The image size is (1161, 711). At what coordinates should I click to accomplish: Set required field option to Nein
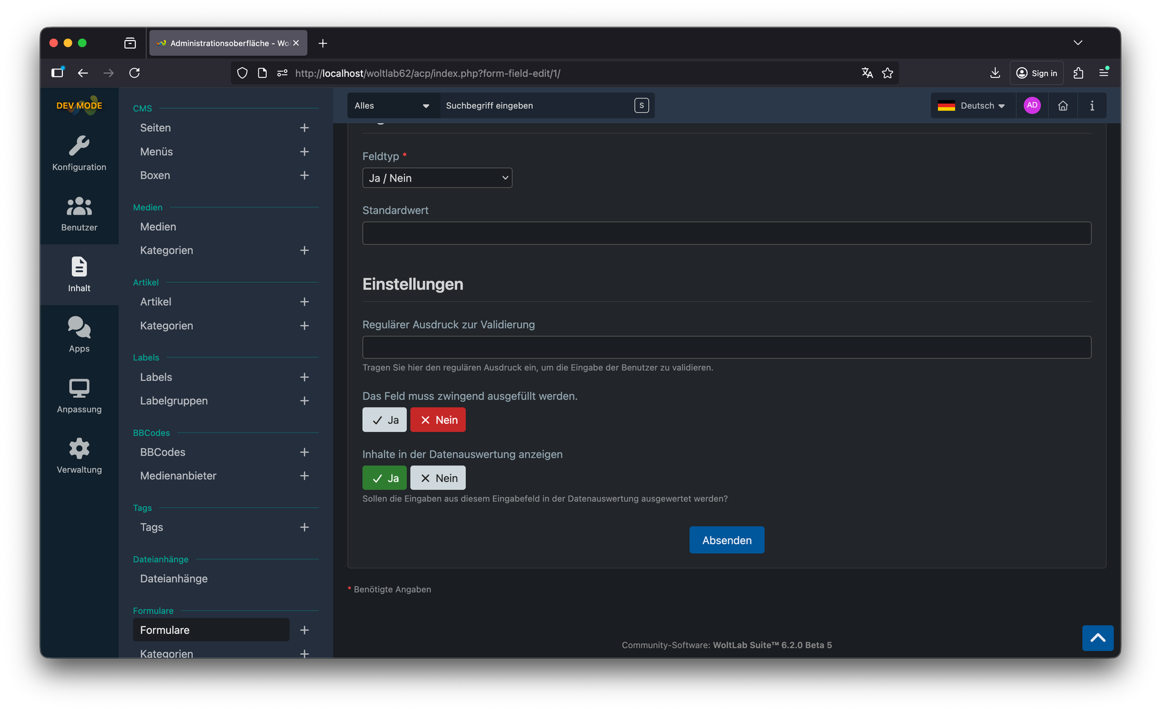(438, 420)
